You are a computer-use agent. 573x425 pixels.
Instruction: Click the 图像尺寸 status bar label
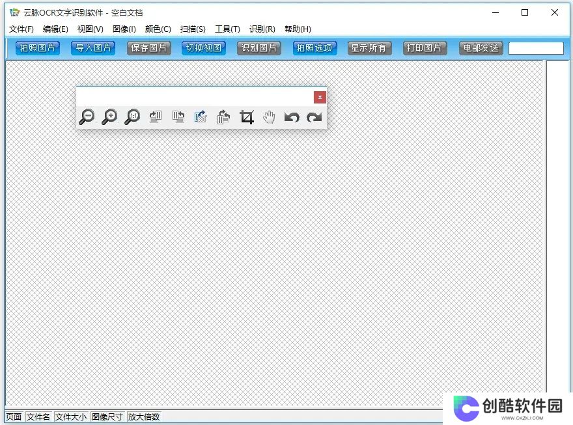click(x=107, y=417)
